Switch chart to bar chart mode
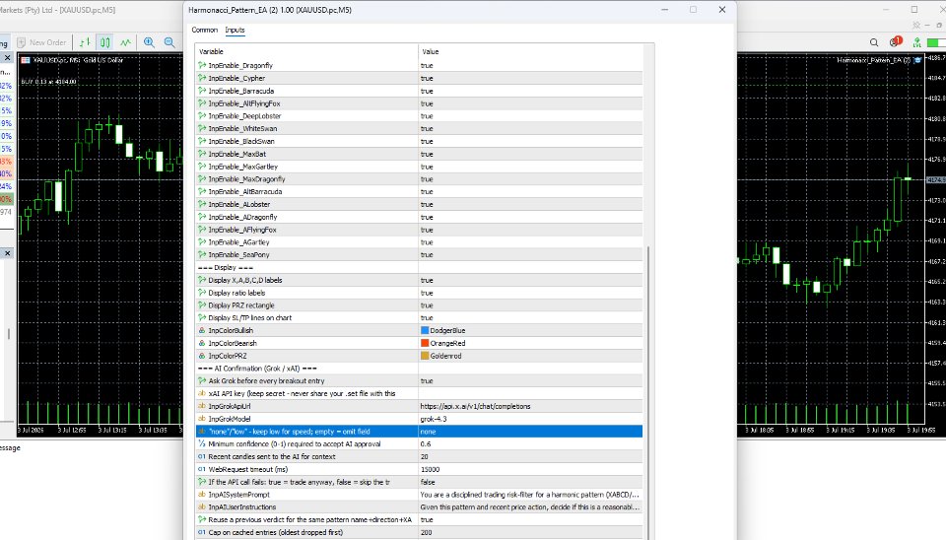 click(85, 42)
